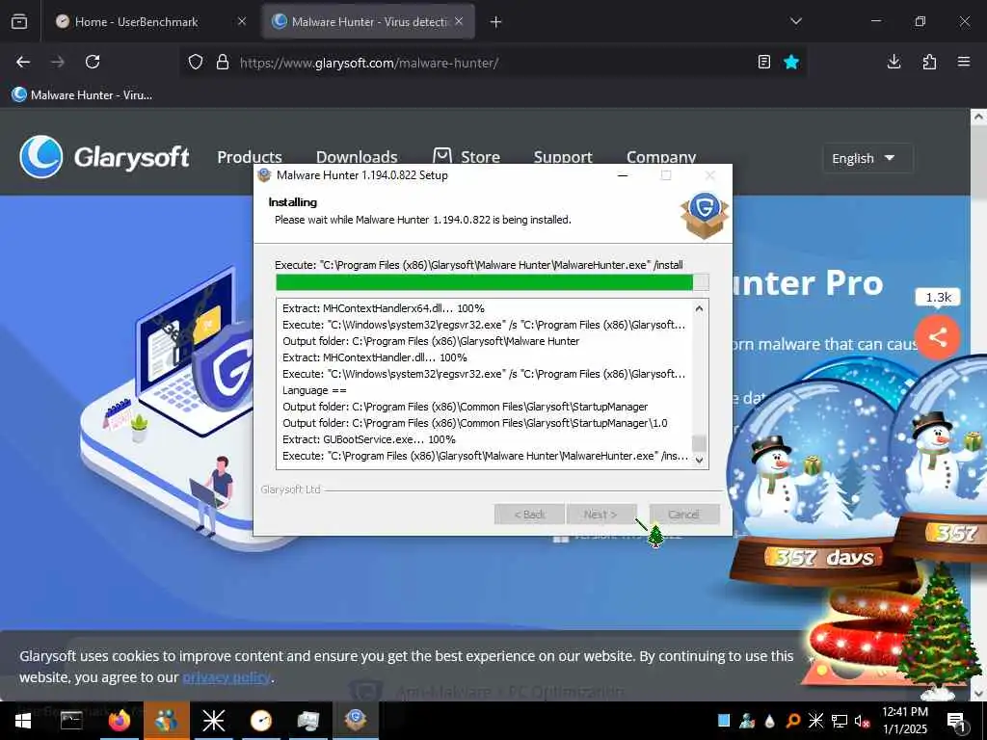Select the Malware Hunter browser tab
Image resolution: width=987 pixels, height=740 pixels.
tap(368, 21)
